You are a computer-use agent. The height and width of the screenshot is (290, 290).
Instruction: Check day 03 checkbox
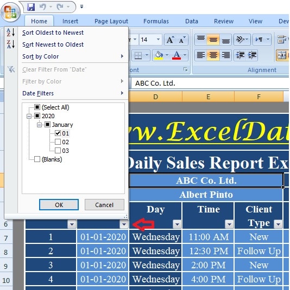tap(58, 150)
